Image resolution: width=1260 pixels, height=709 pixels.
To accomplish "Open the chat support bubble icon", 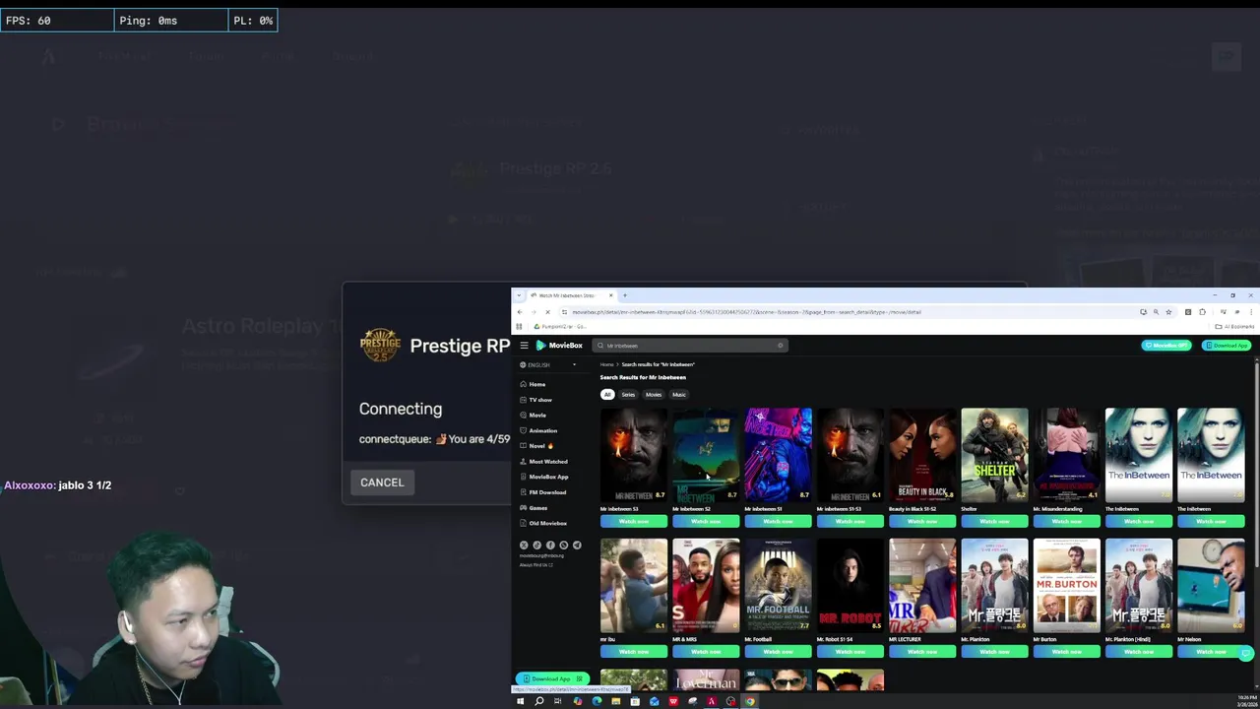I will 1246,653.
